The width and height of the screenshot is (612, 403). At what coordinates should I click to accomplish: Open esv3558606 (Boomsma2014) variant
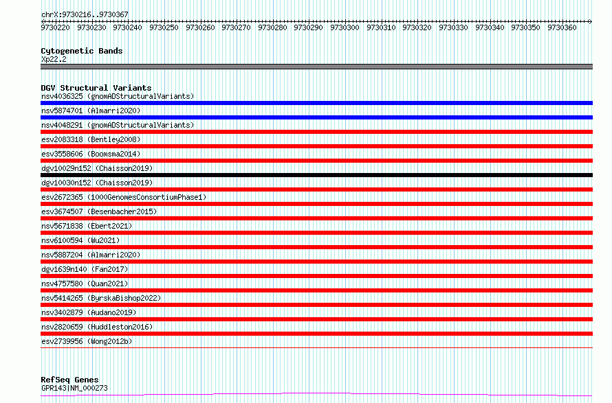(x=91, y=154)
